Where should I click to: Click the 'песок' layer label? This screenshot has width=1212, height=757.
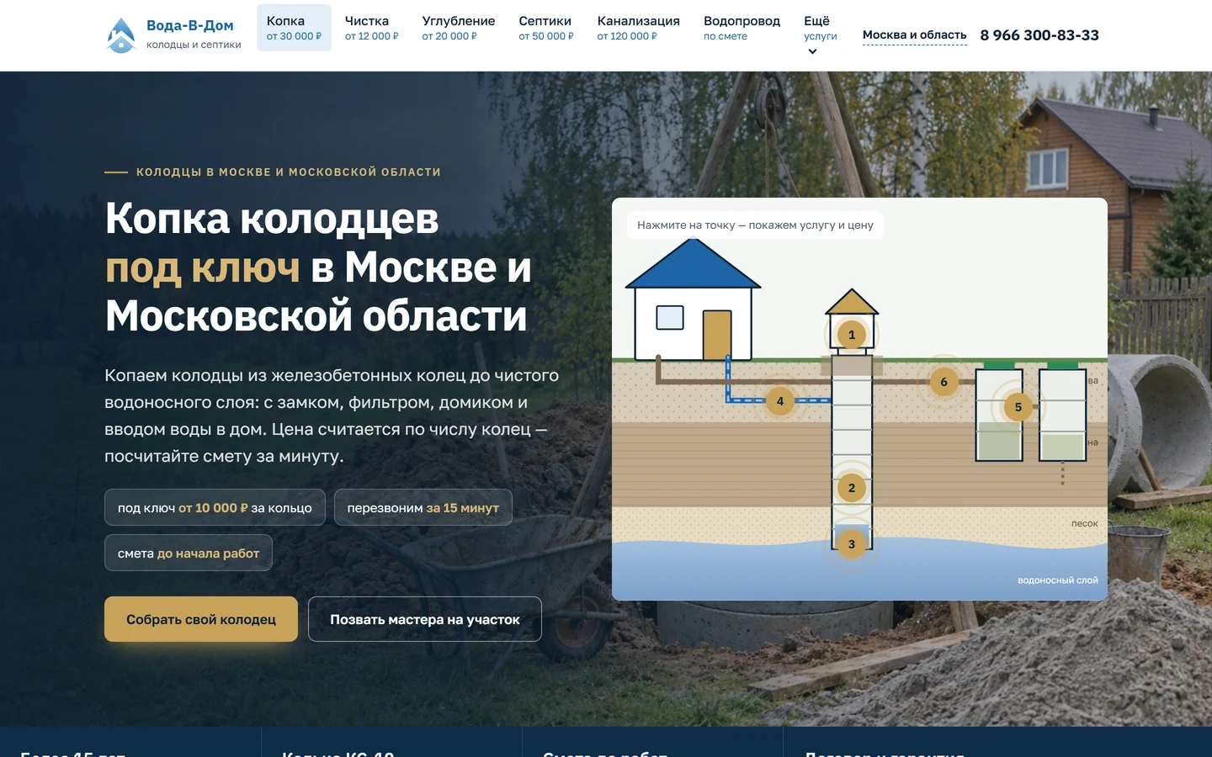(1085, 523)
